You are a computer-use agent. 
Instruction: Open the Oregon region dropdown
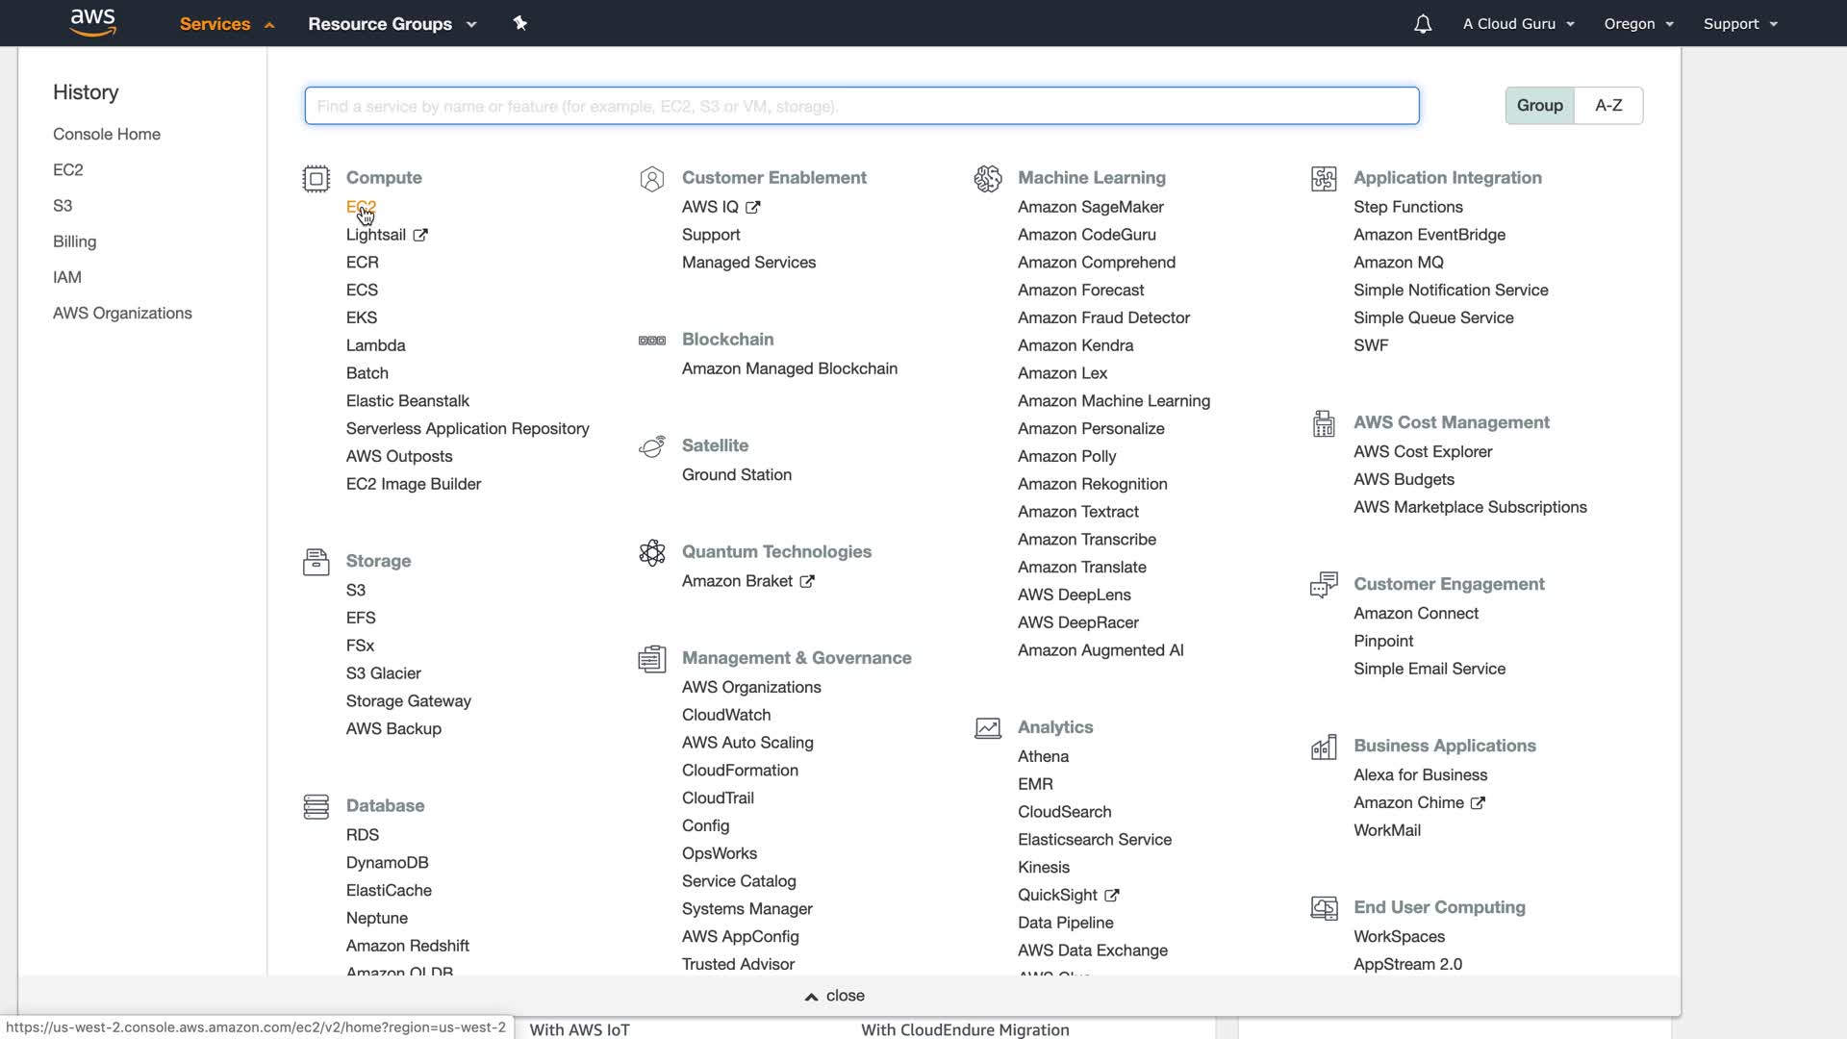tap(1638, 24)
